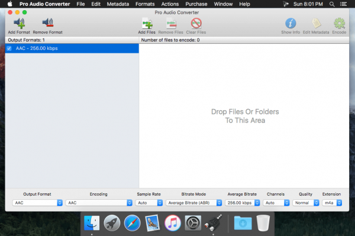
Task: Open Spotlight search magnifier in menu bar
Action: point(332,4)
